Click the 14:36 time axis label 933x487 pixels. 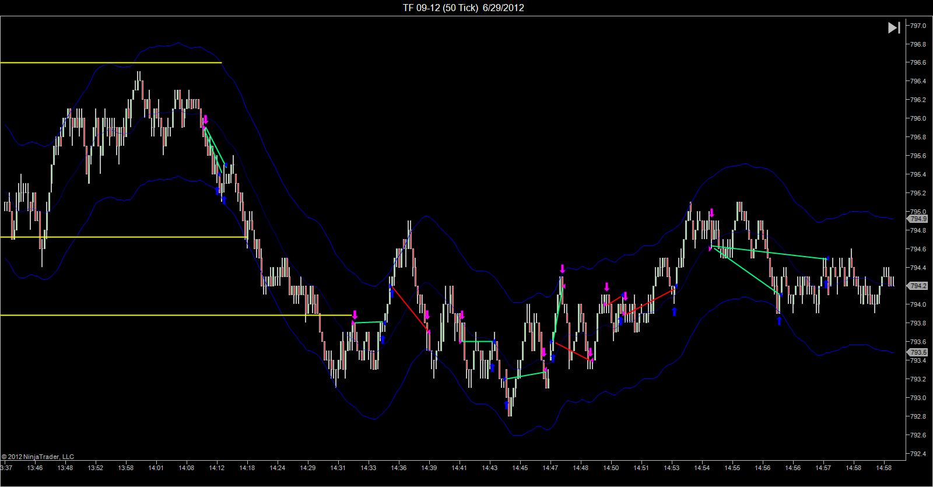click(399, 468)
